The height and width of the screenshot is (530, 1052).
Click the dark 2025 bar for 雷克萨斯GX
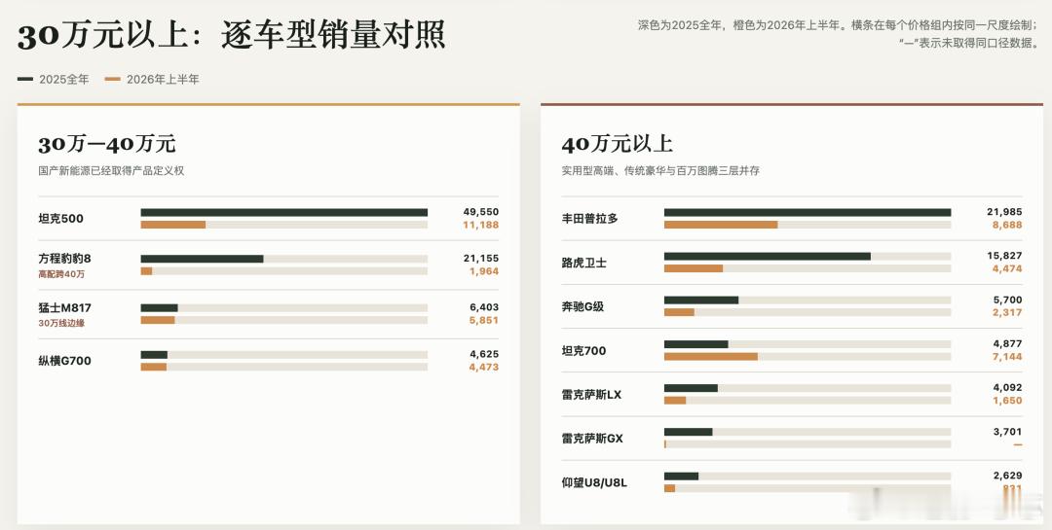pyautogui.click(x=689, y=432)
